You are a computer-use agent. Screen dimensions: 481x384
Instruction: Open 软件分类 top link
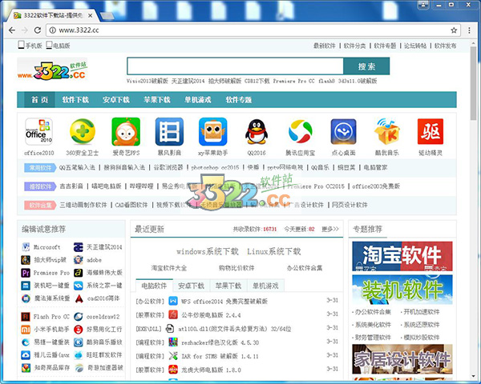tap(354, 46)
